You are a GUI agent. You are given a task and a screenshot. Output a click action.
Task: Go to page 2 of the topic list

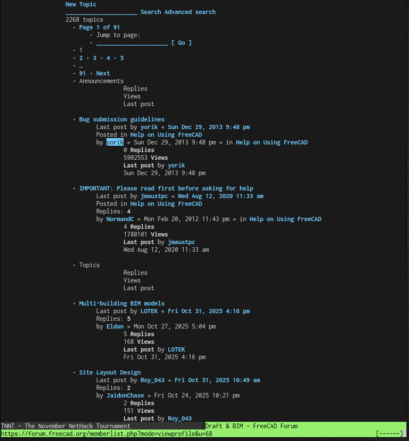click(x=81, y=58)
